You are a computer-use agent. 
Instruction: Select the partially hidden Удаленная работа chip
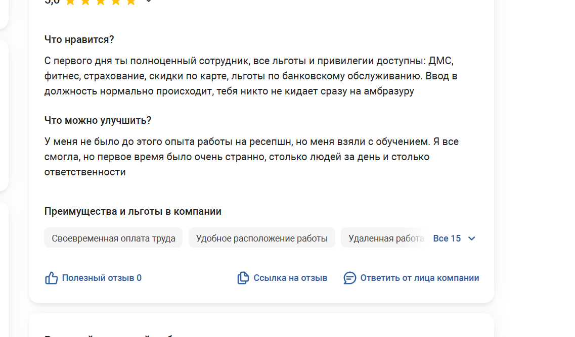384,238
